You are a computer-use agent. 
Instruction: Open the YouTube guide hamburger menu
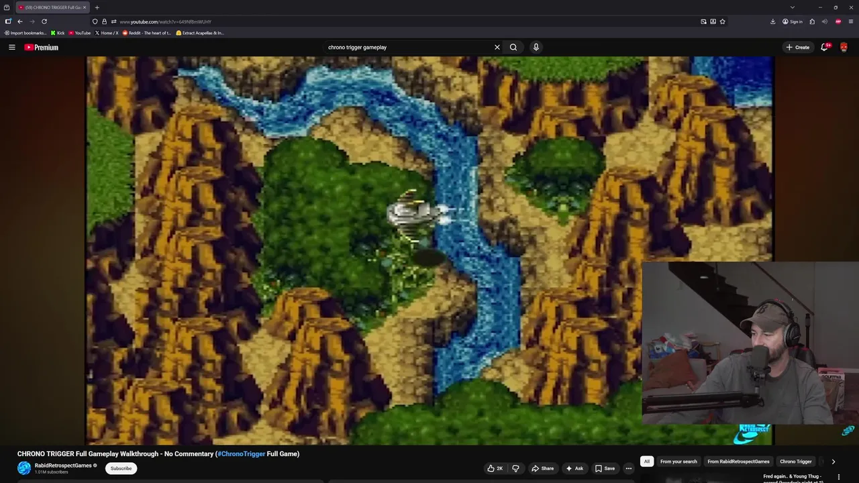(11, 47)
